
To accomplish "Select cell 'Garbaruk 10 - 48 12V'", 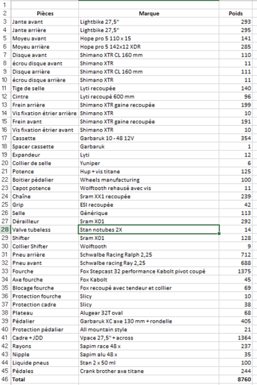I will point(149,138).
